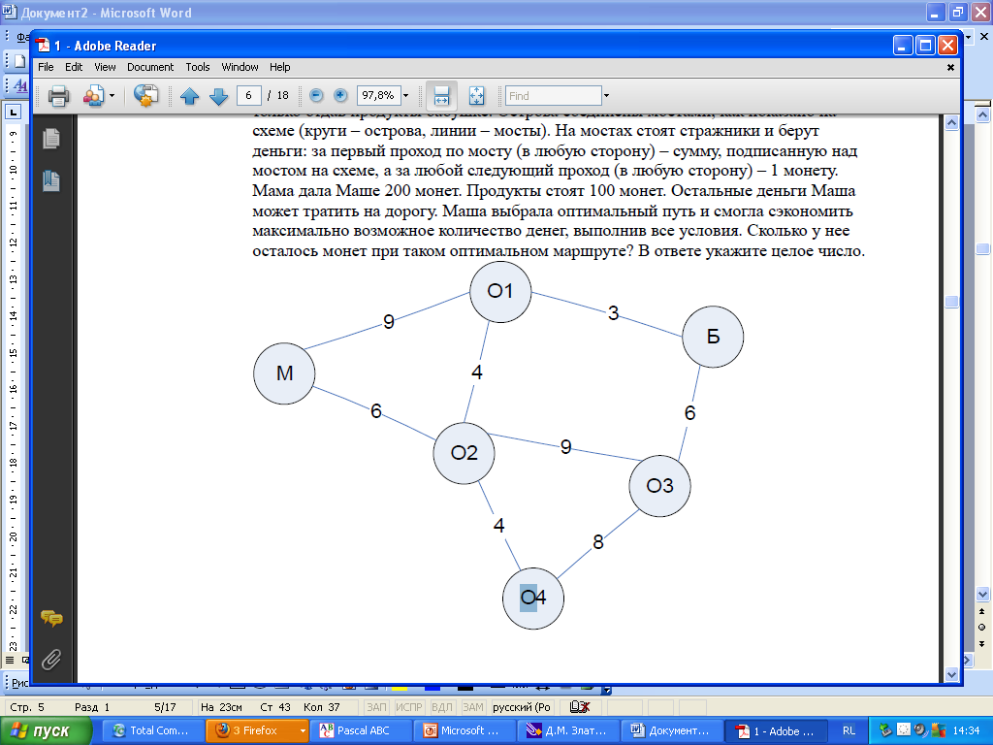
Task: Open the Find options dropdown arrow
Action: [606, 96]
